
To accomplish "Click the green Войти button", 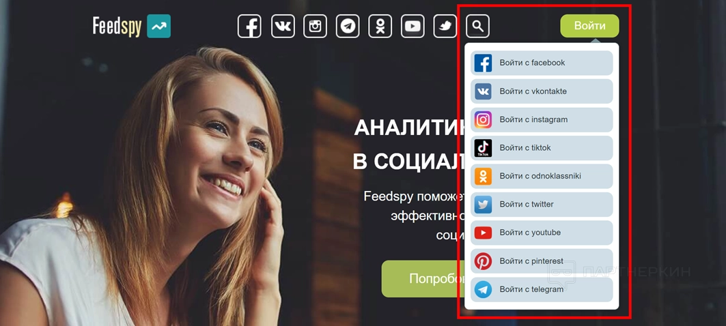I will pos(589,26).
